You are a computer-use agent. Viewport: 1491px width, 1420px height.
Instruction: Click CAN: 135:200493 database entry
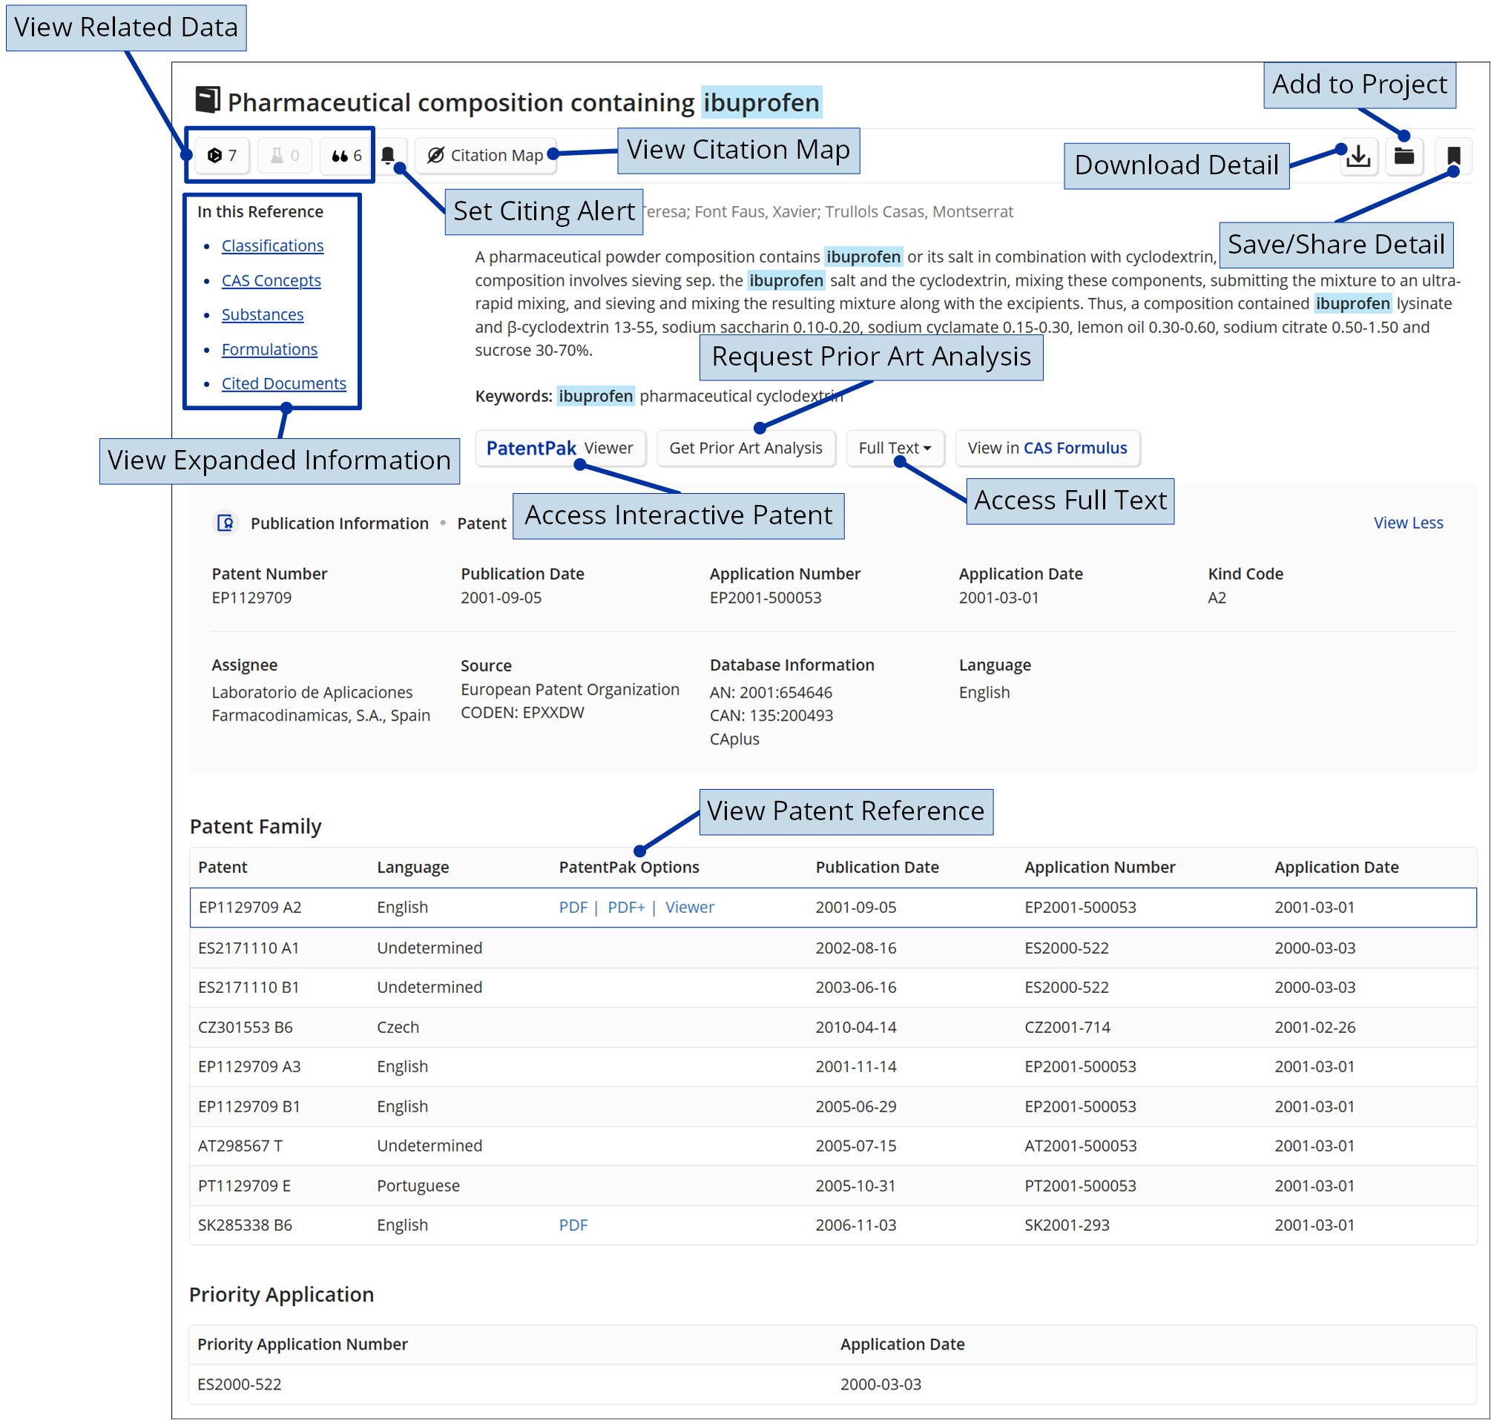pyautogui.click(x=771, y=716)
